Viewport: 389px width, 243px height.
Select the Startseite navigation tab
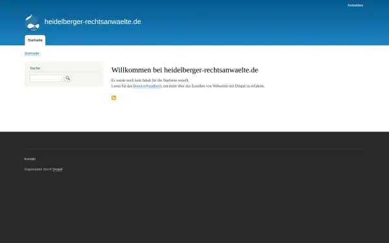pyautogui.click(x=35, y=40)
